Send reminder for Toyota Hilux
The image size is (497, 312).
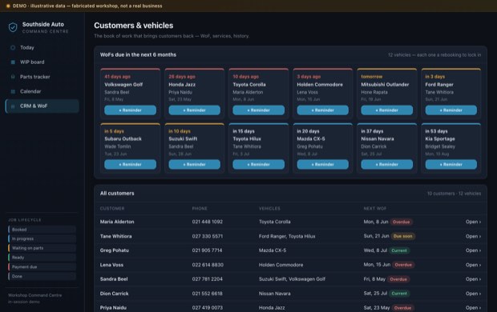pyautogui.click(x=259, y=164)
